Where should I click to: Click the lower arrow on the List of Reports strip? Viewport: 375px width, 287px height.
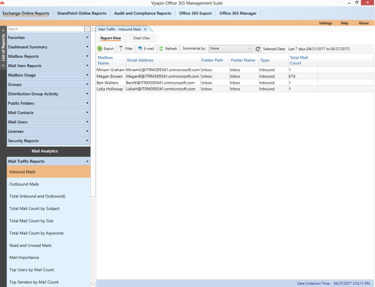pos(3,65)
